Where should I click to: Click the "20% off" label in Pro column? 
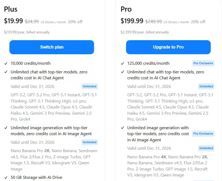coord(198,22)
